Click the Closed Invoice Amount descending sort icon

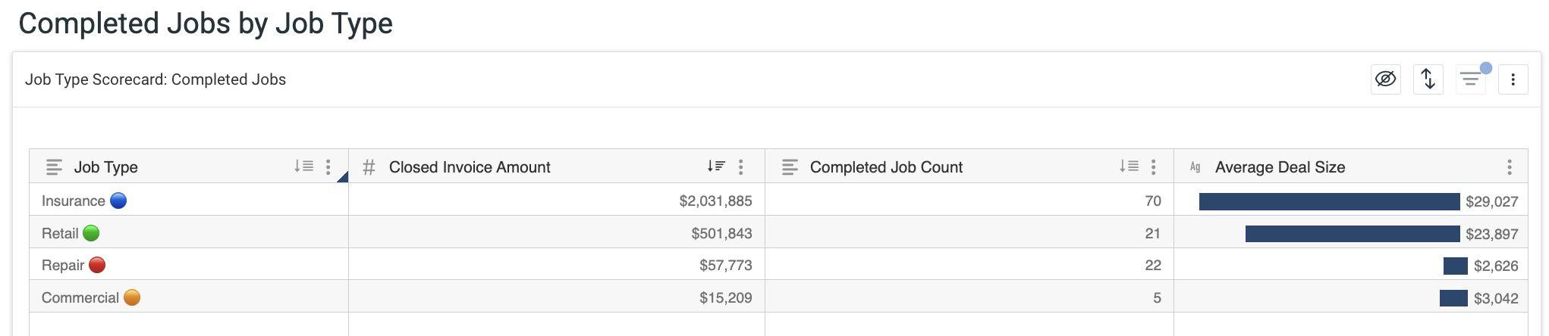tap(715, 166)
